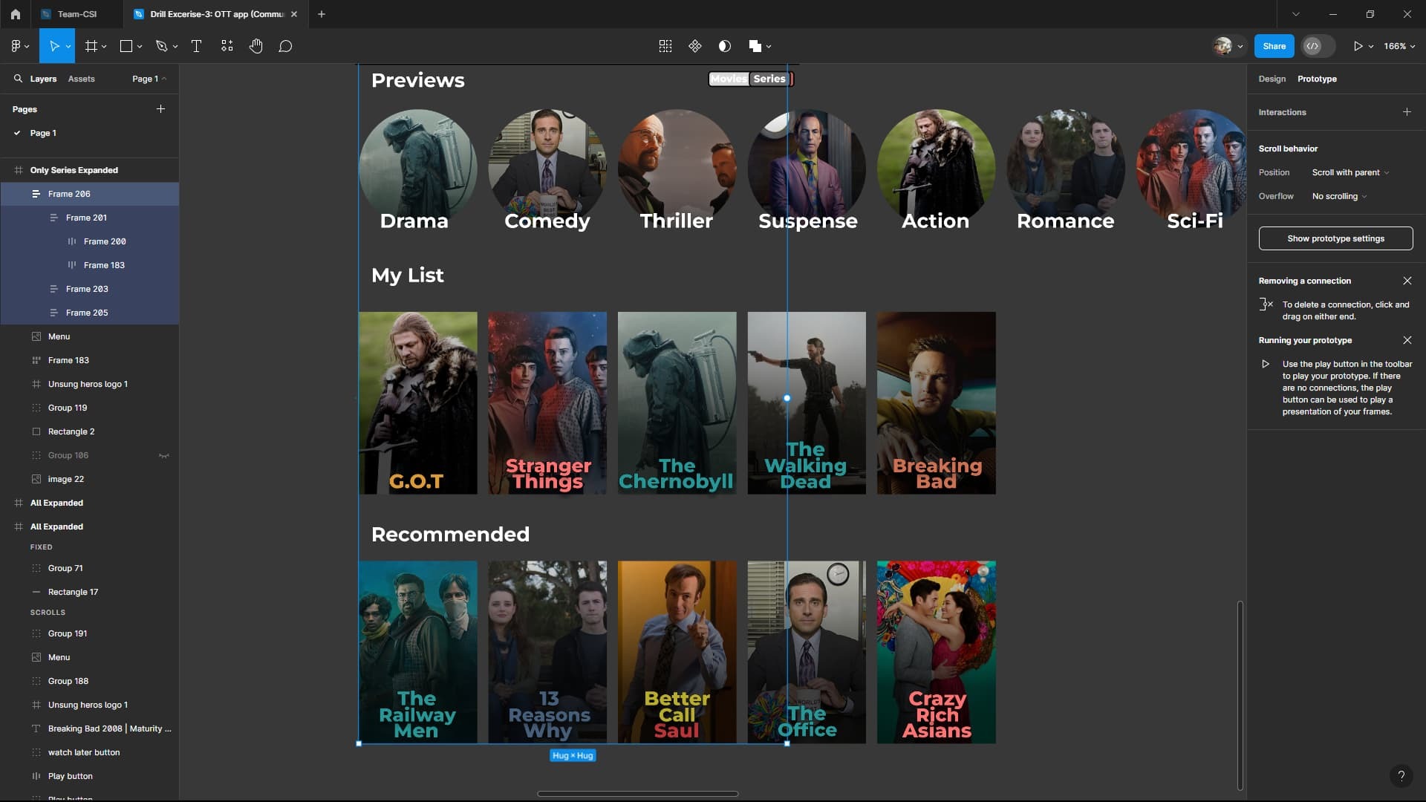Viewport: 1426px width, 802px height.
Task: Add a new interaction with plus
Action: [x=1407, y=112]
